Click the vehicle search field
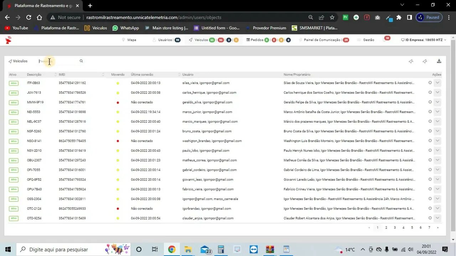This screenshot has width=456, height=256. (x=58, y=61)
